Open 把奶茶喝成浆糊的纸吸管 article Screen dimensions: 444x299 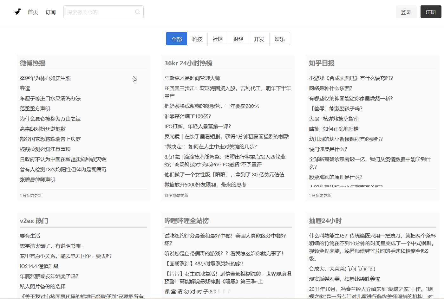click(212, 106)
